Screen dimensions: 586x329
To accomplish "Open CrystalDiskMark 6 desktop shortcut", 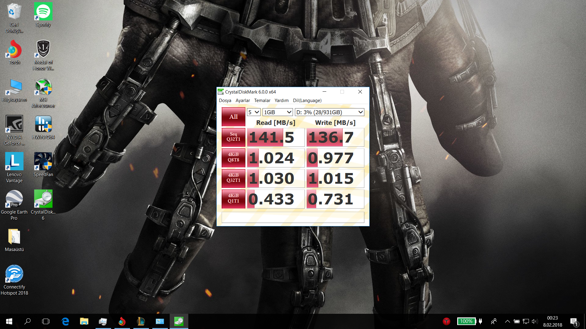I will [x=43, y=200].
